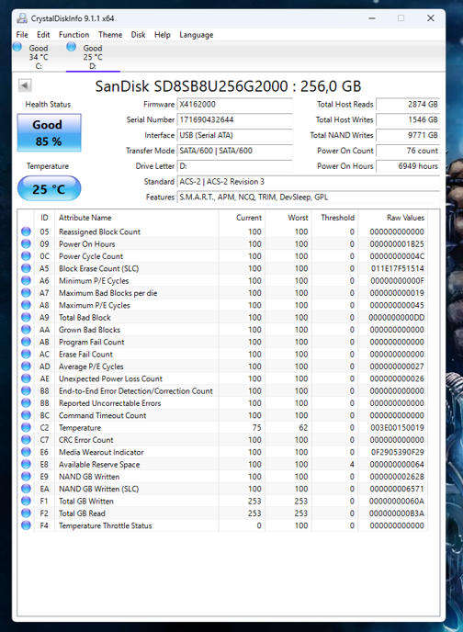Click the Total Host Writes value 1546 GB
463x632 pixels.
click(408, 119)
